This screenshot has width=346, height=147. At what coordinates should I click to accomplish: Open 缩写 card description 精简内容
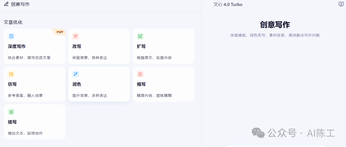[x=154, y=96]
